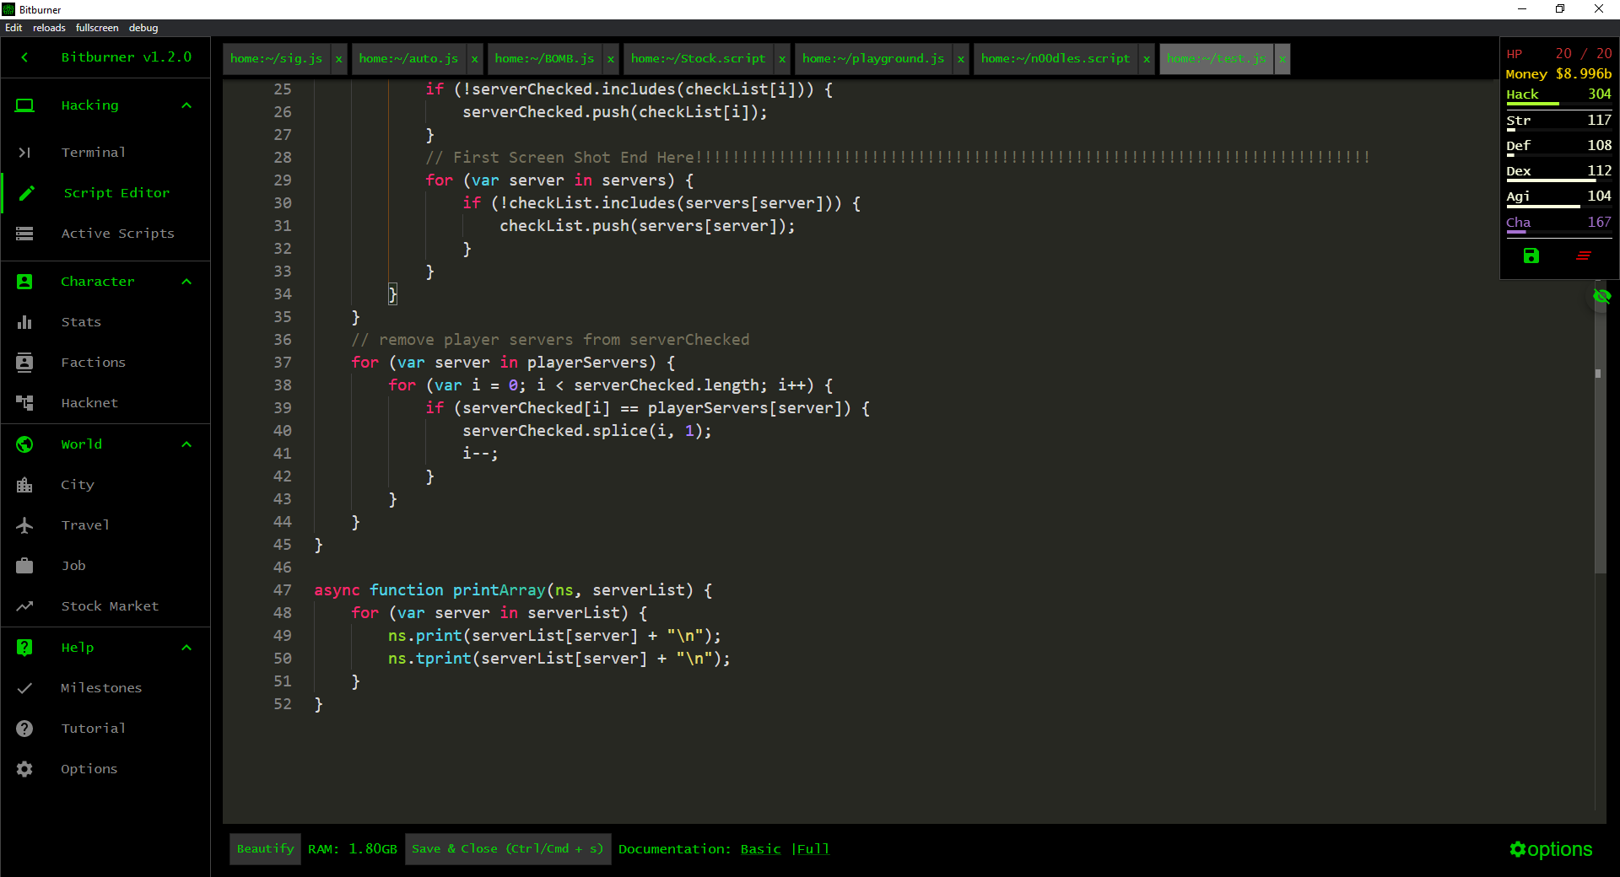The image size is (1620, 877).
Task: Close the playground.js tab
Action: 960,59
